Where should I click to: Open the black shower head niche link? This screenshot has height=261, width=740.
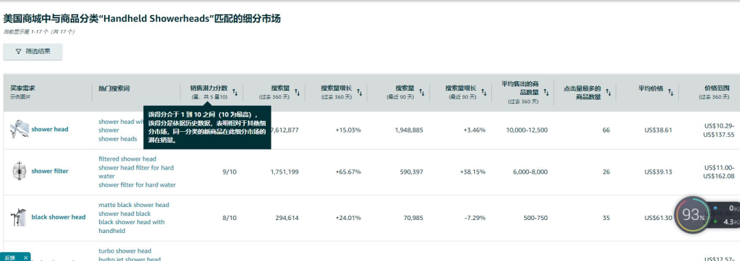(58, 217)
